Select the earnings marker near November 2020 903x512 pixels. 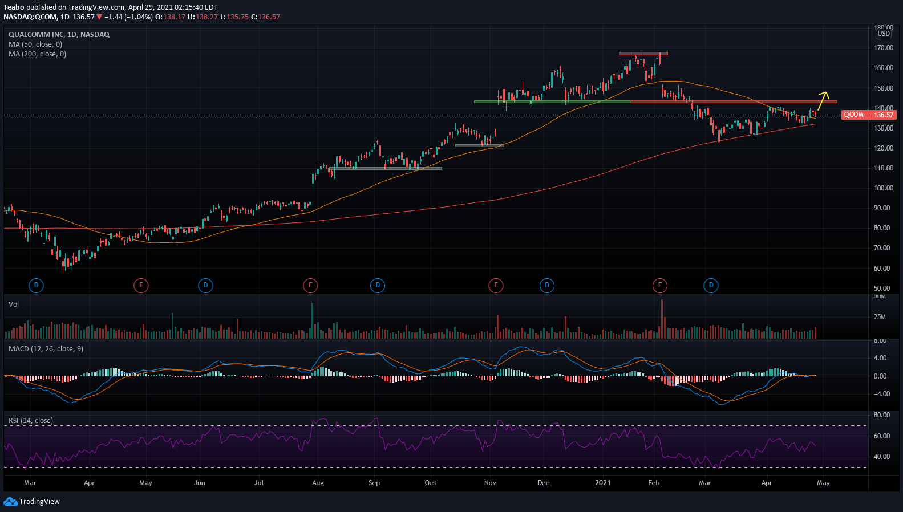496,285
